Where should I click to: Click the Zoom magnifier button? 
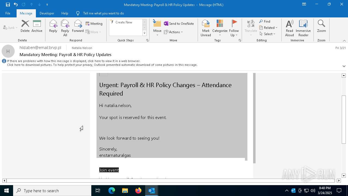click(321, 26)
